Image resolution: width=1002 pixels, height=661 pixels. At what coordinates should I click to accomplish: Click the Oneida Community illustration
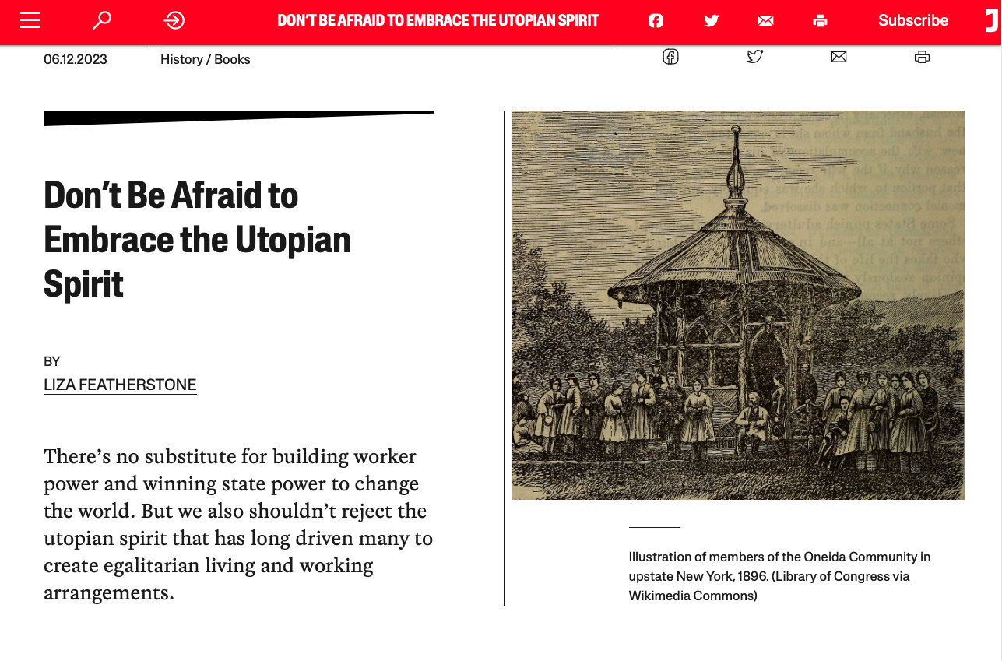[738, 305]
